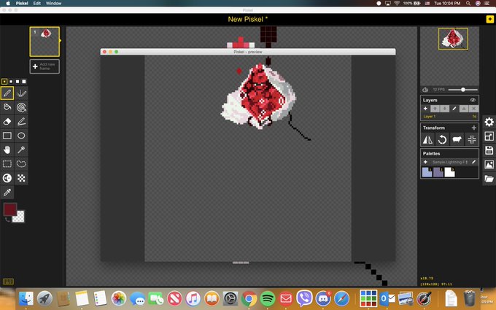Choose the smallest pen size
496x310 pixels.
pyautogui.click(x=4, y=82)
